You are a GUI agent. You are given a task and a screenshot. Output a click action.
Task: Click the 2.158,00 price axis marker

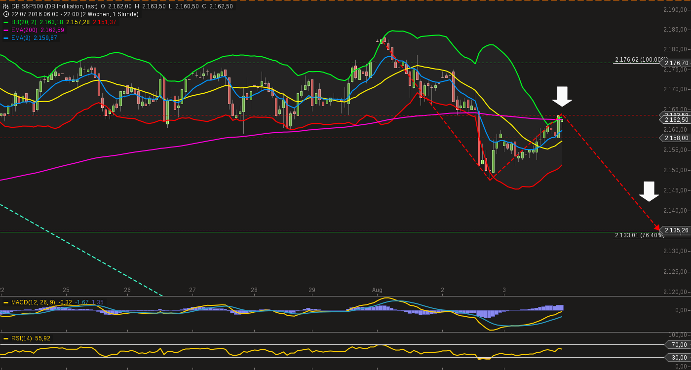point(675,138)
